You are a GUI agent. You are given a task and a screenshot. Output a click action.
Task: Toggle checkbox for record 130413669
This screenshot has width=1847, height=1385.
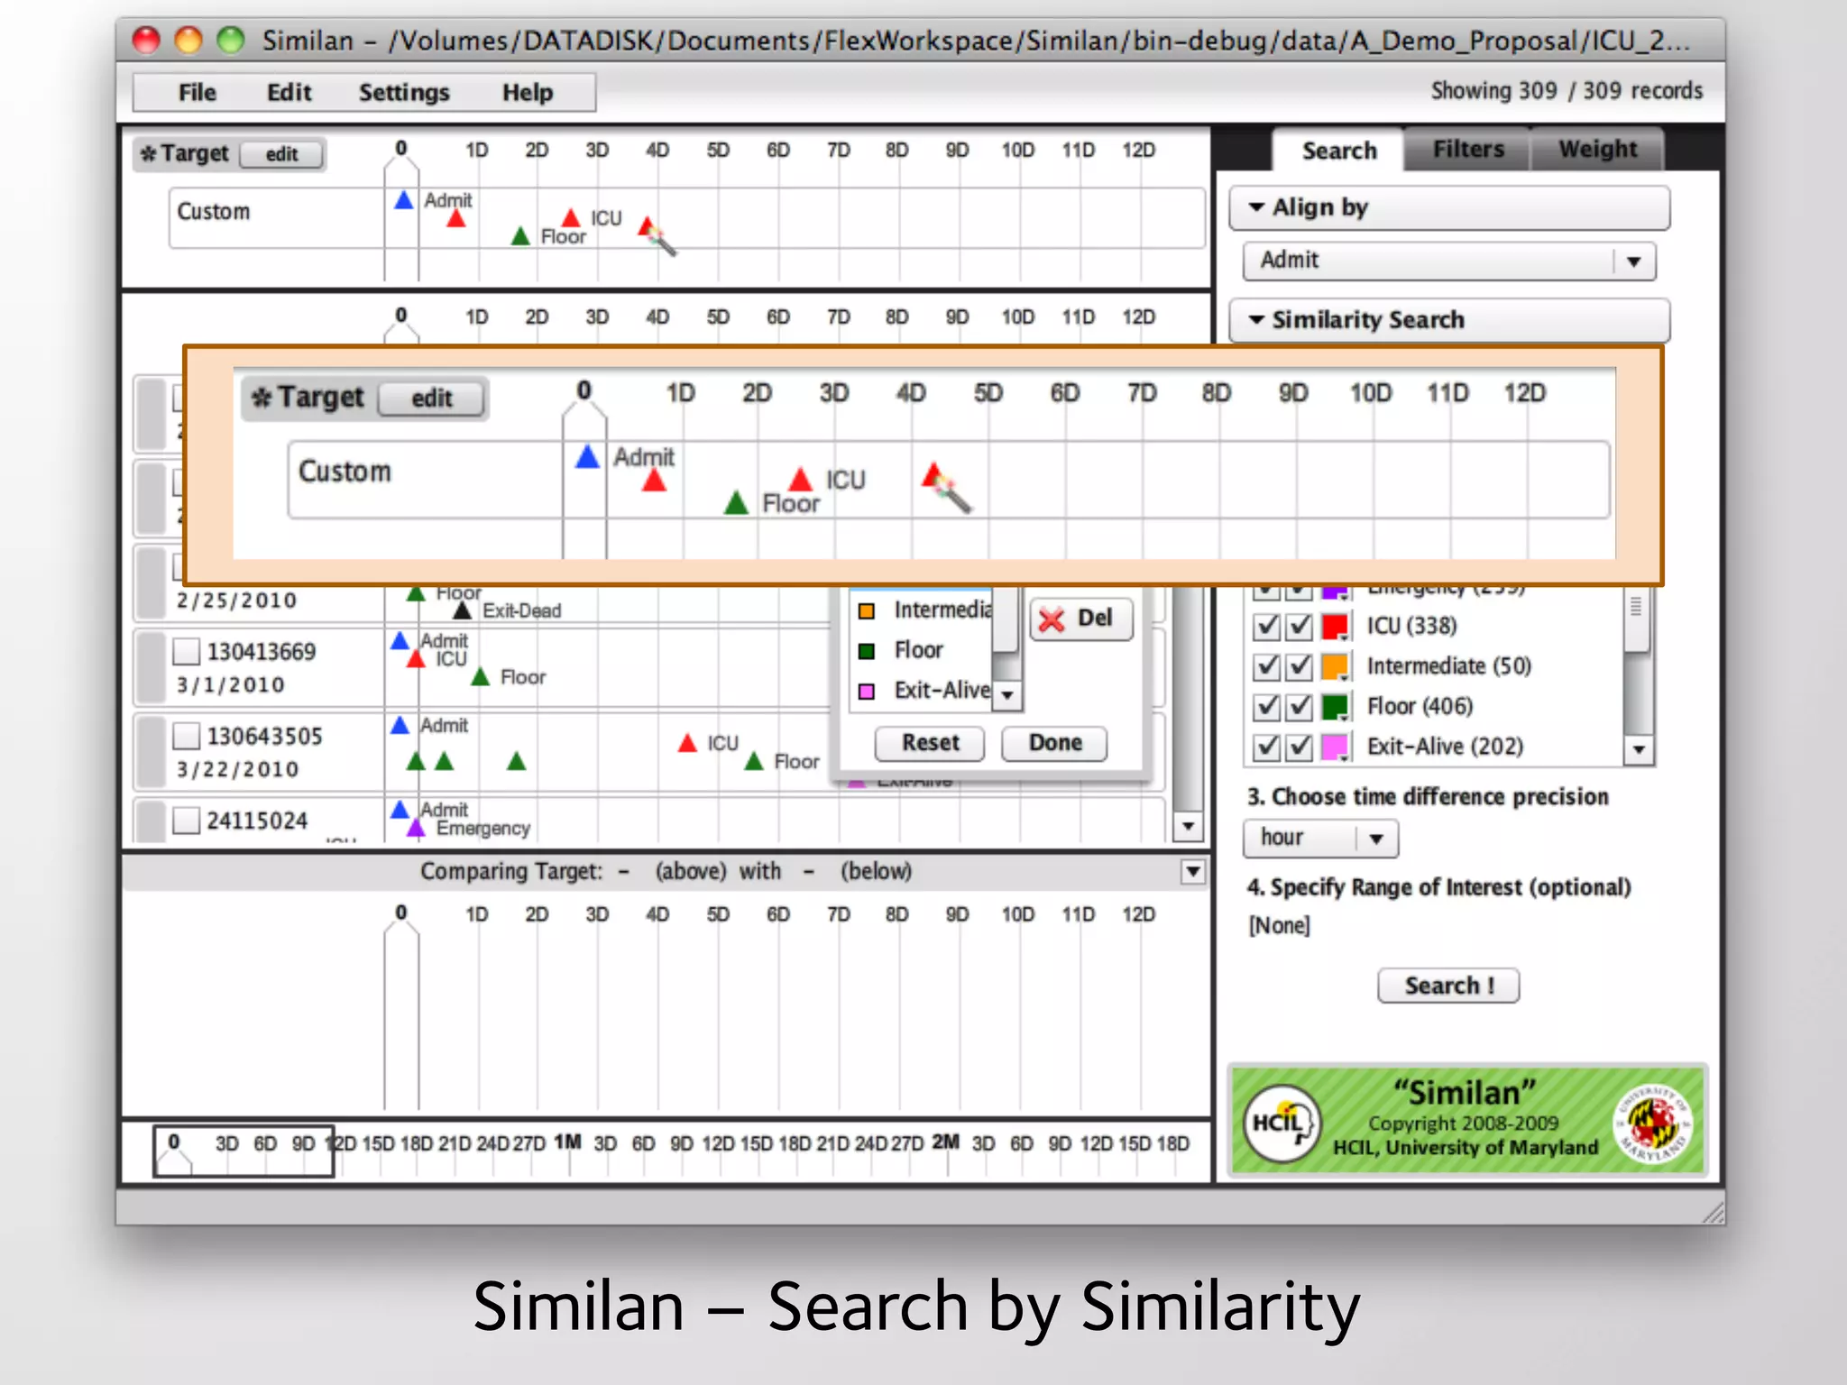[x=186, y=651]
